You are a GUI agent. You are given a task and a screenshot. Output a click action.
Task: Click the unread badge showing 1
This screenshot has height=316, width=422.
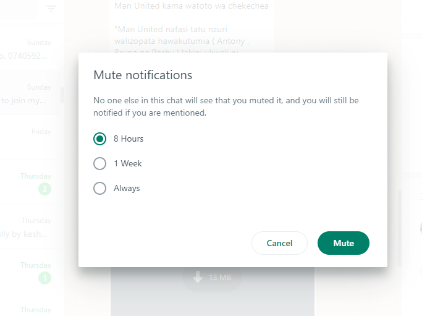[44, 278]
